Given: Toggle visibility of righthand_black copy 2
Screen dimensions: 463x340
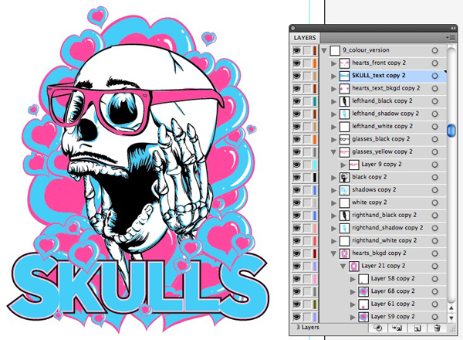Looking at the screenshot, I should (297, 216).
